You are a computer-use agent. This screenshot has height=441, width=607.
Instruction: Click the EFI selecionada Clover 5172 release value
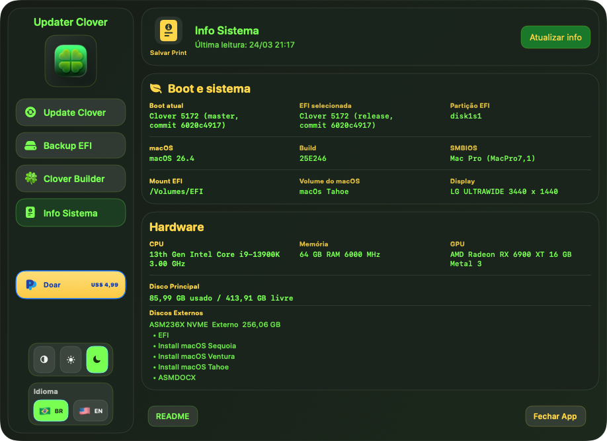[346, 121]
